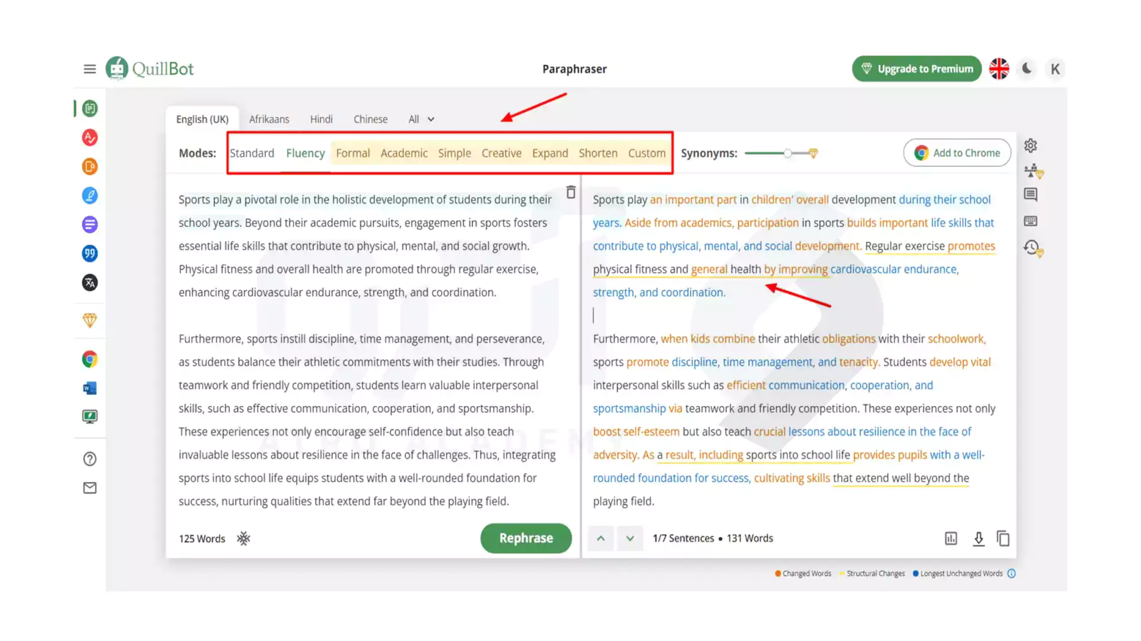
Task: Select the Standard mode
Action: (x=252, y=153)
